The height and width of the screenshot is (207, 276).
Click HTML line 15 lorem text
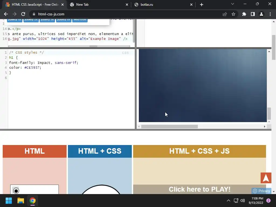coord(70,34)
